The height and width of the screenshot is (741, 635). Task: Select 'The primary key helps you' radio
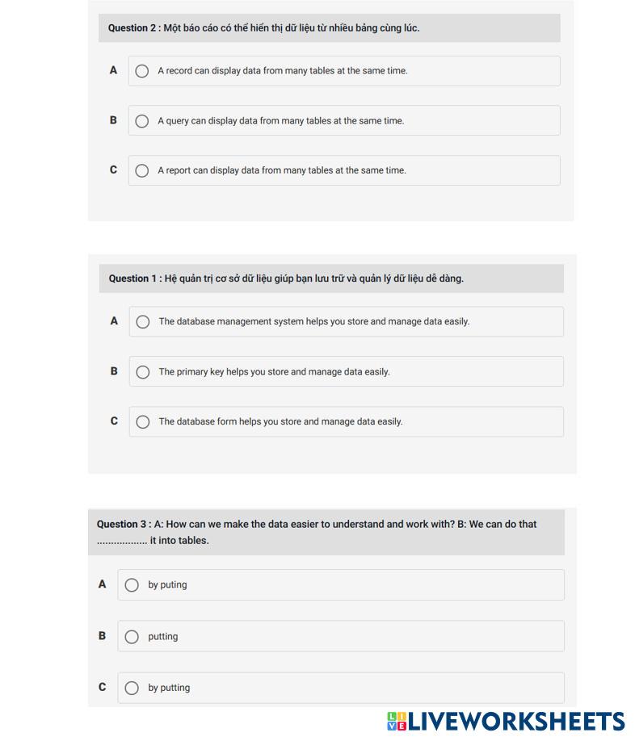point(143,372)
